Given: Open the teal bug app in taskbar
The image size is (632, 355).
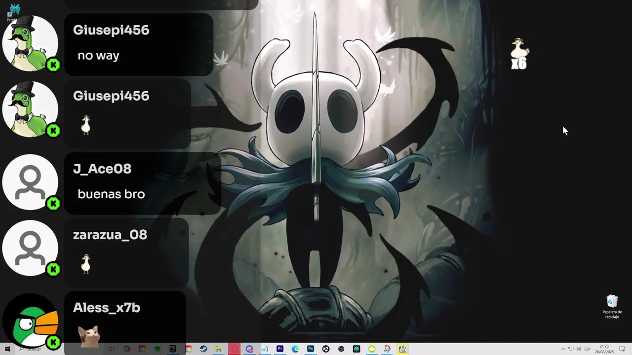Looking at the screenshot, I should coord(356,349).
